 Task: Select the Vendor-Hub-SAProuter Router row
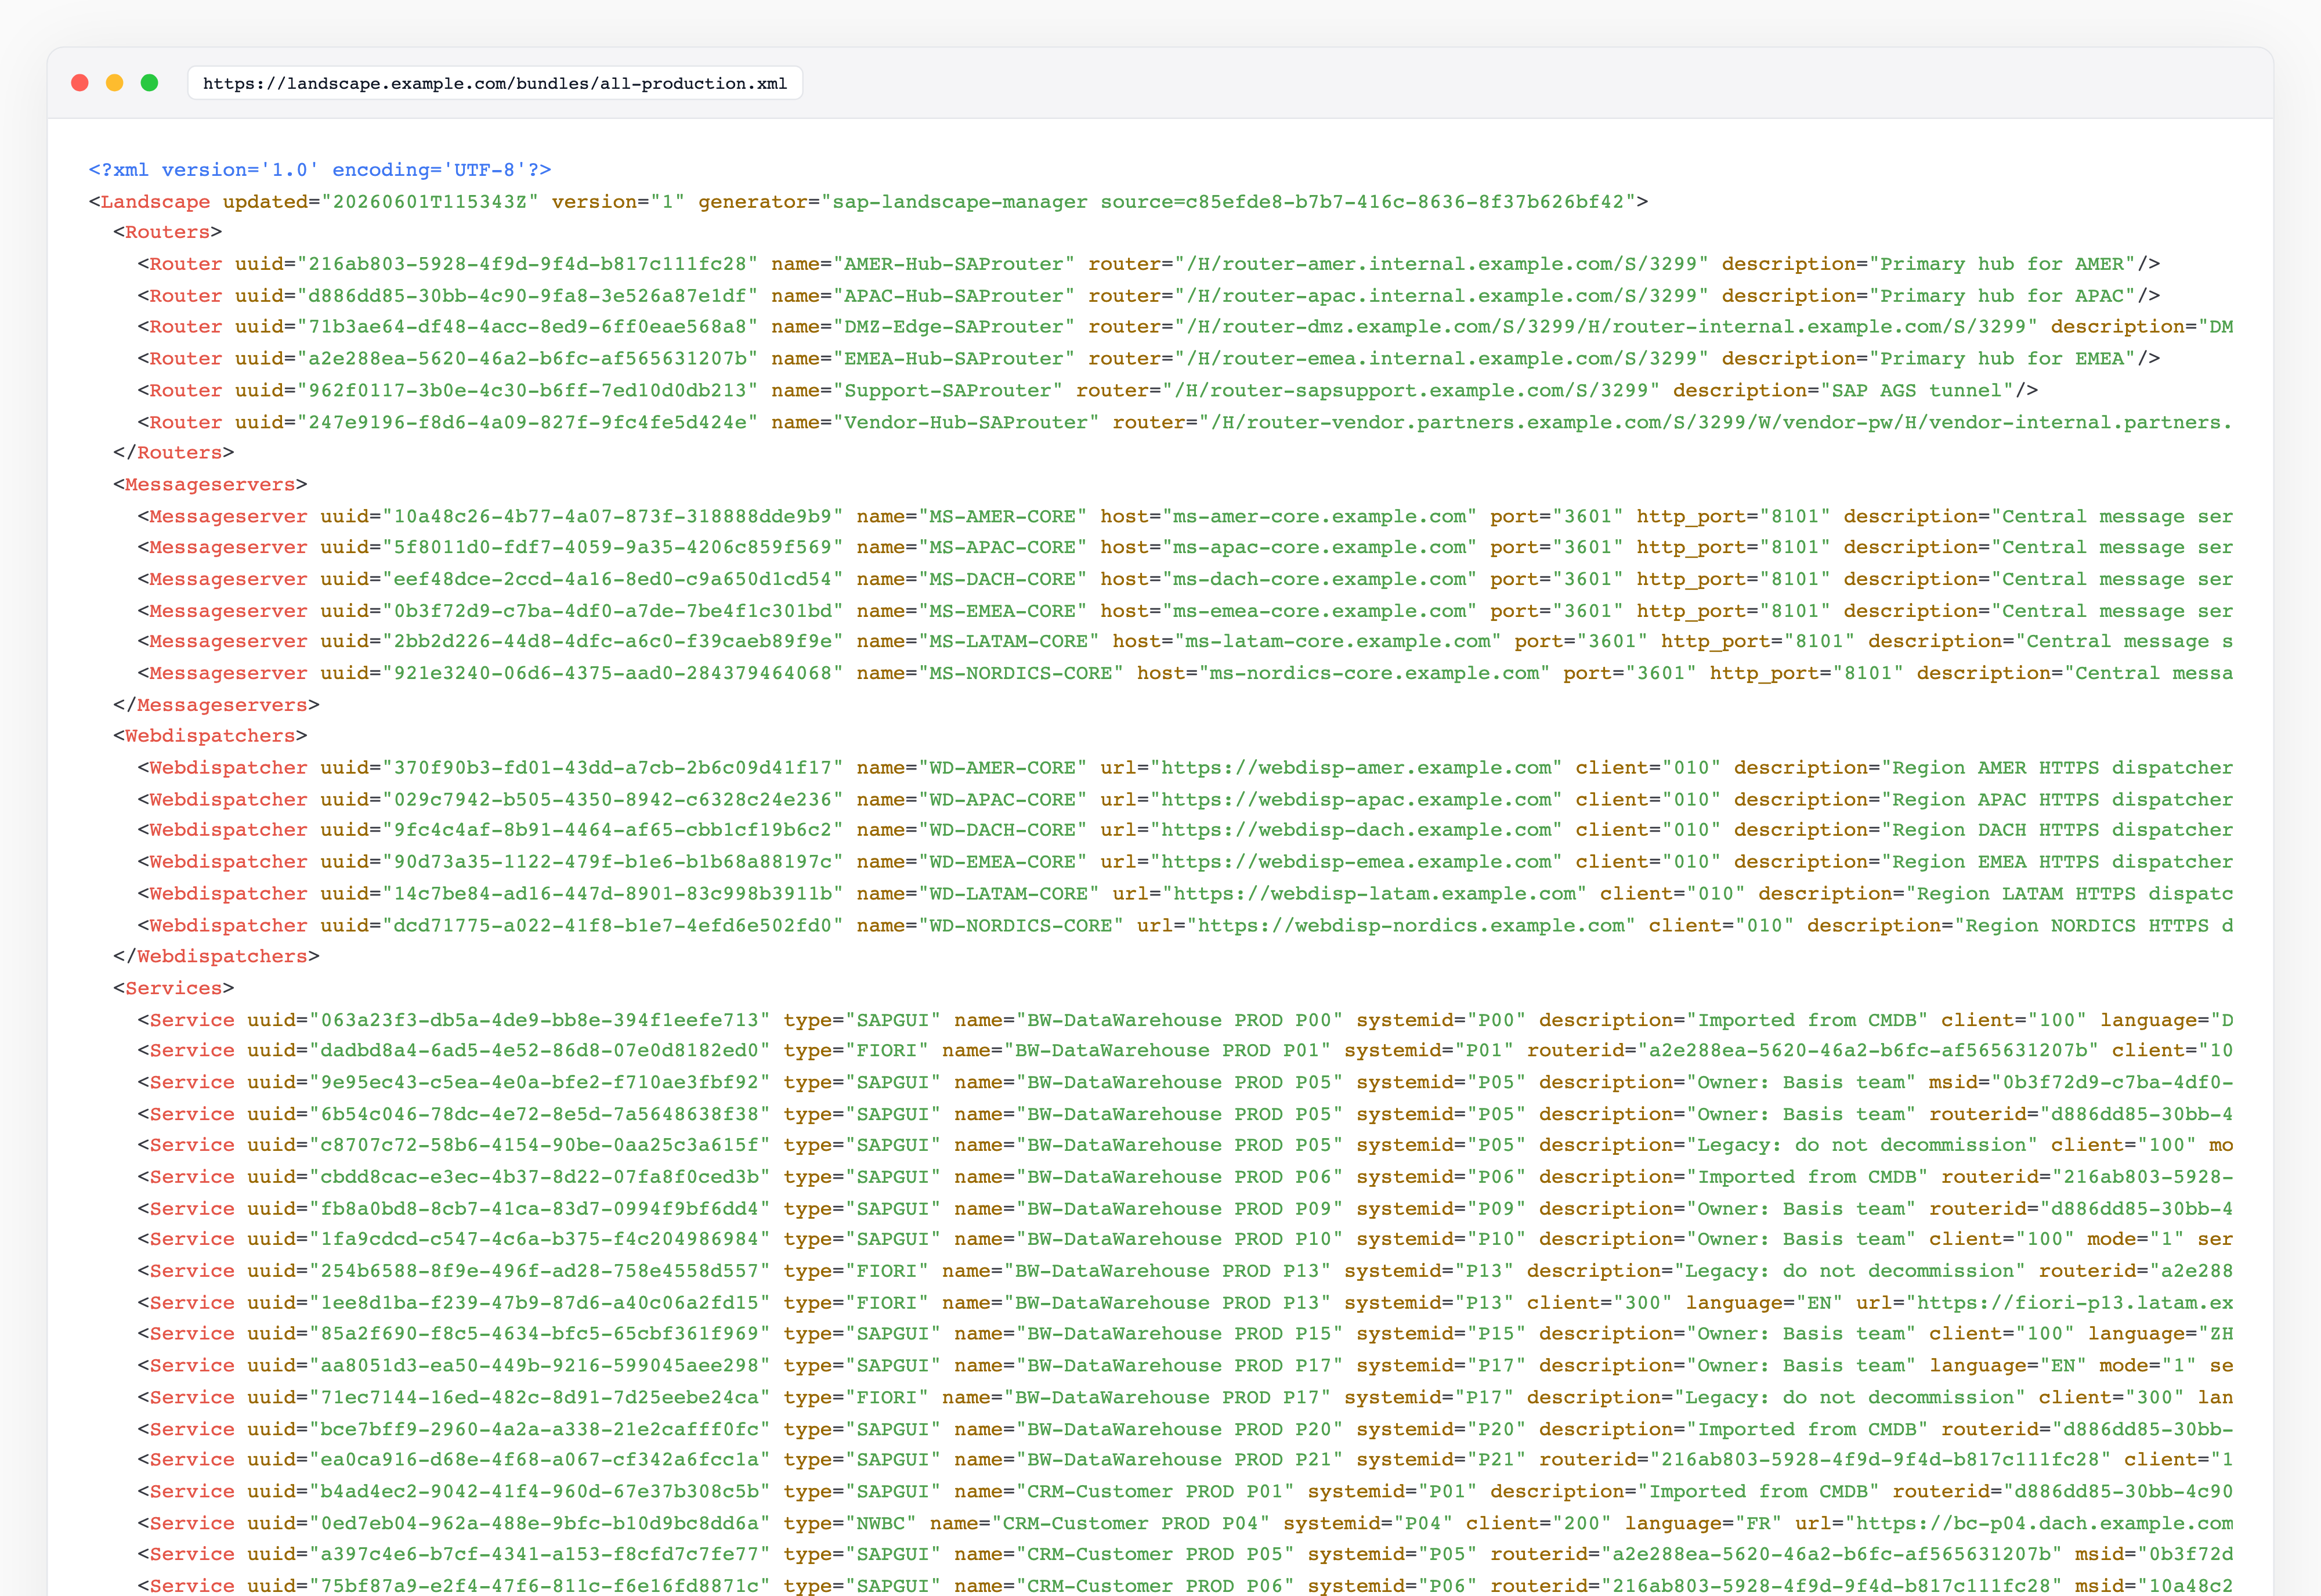1184,422
